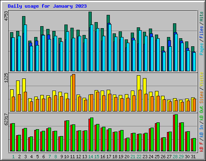Click the 'Files' legend word
Image resolution: width=206 pixels, height=161 pixels.
(x=202, y=32)
